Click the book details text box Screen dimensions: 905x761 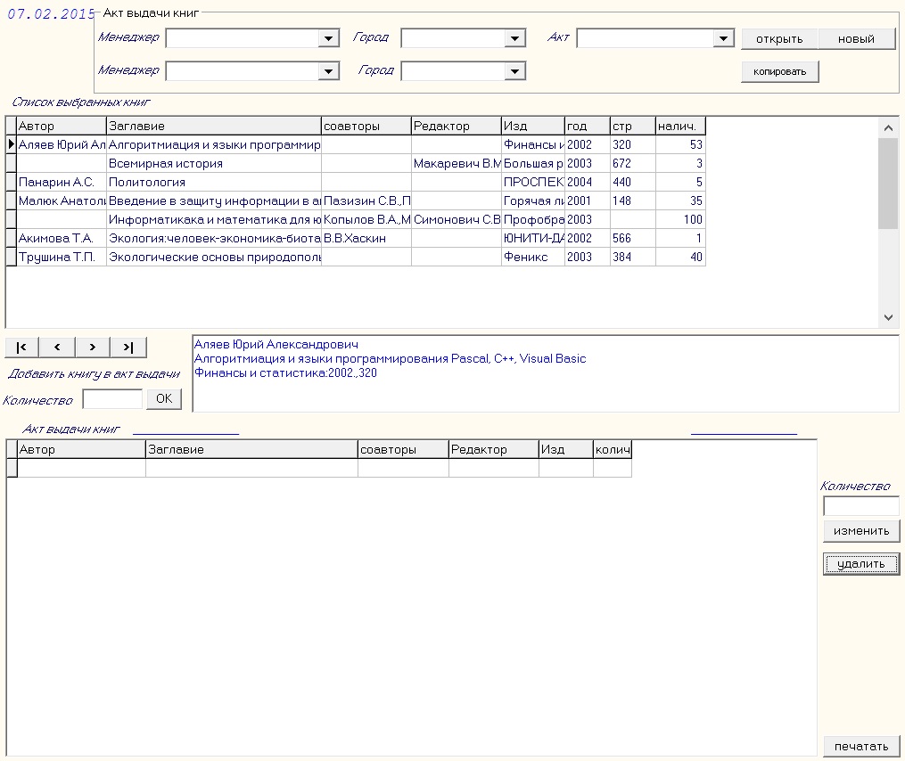(546, 373)
